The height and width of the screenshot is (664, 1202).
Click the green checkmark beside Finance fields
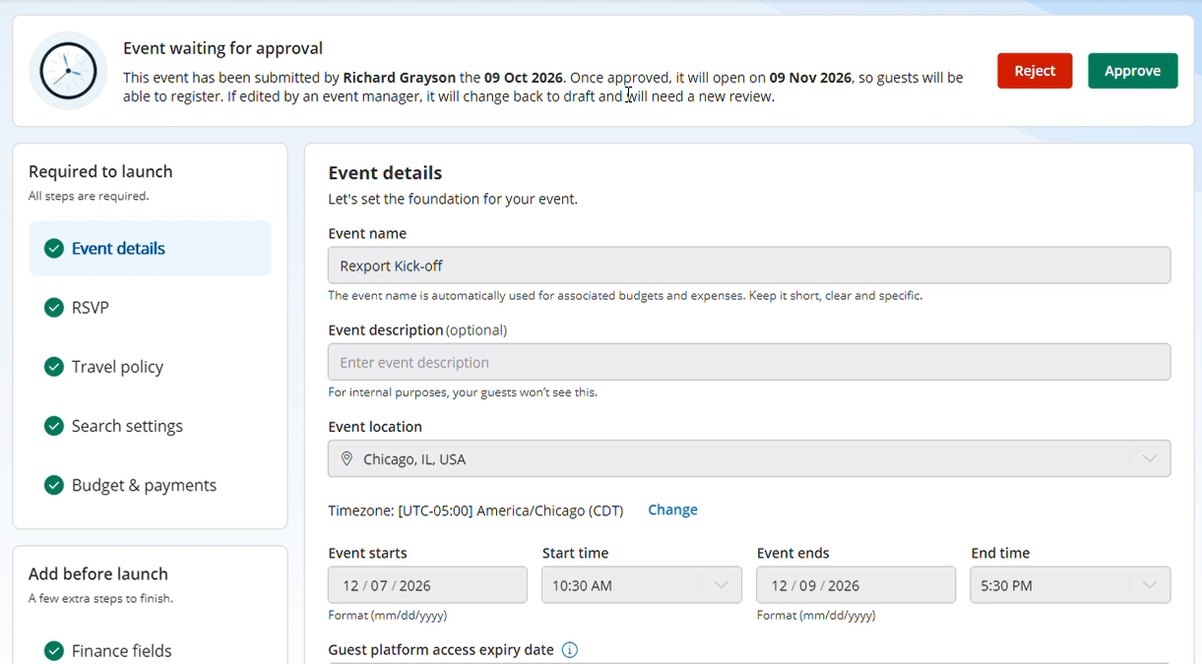click(54, 650)
